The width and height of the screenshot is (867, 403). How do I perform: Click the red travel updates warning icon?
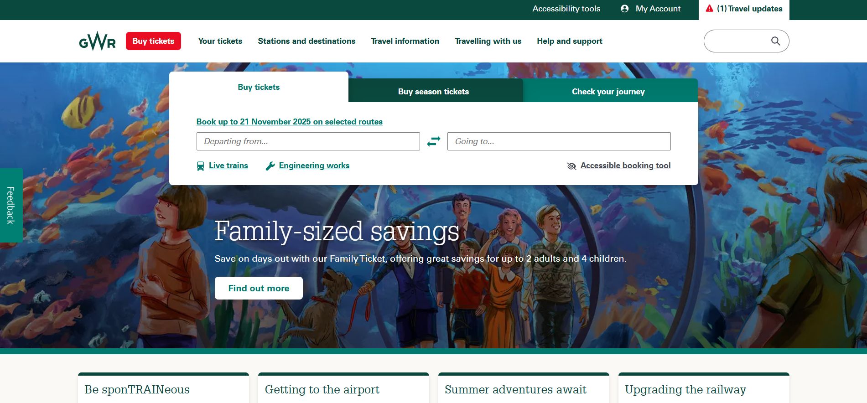(x=709, y=8)
